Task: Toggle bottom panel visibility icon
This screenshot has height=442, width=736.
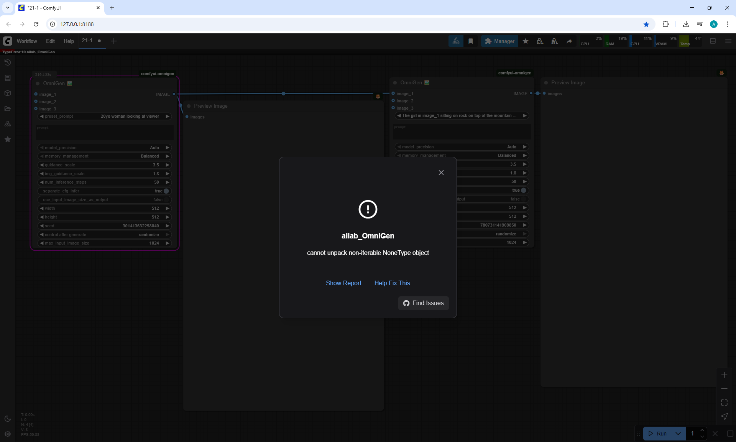Action: point(713,41)
